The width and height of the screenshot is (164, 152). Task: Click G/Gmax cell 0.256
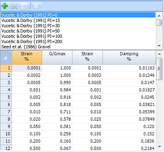(x=57, y=134)
